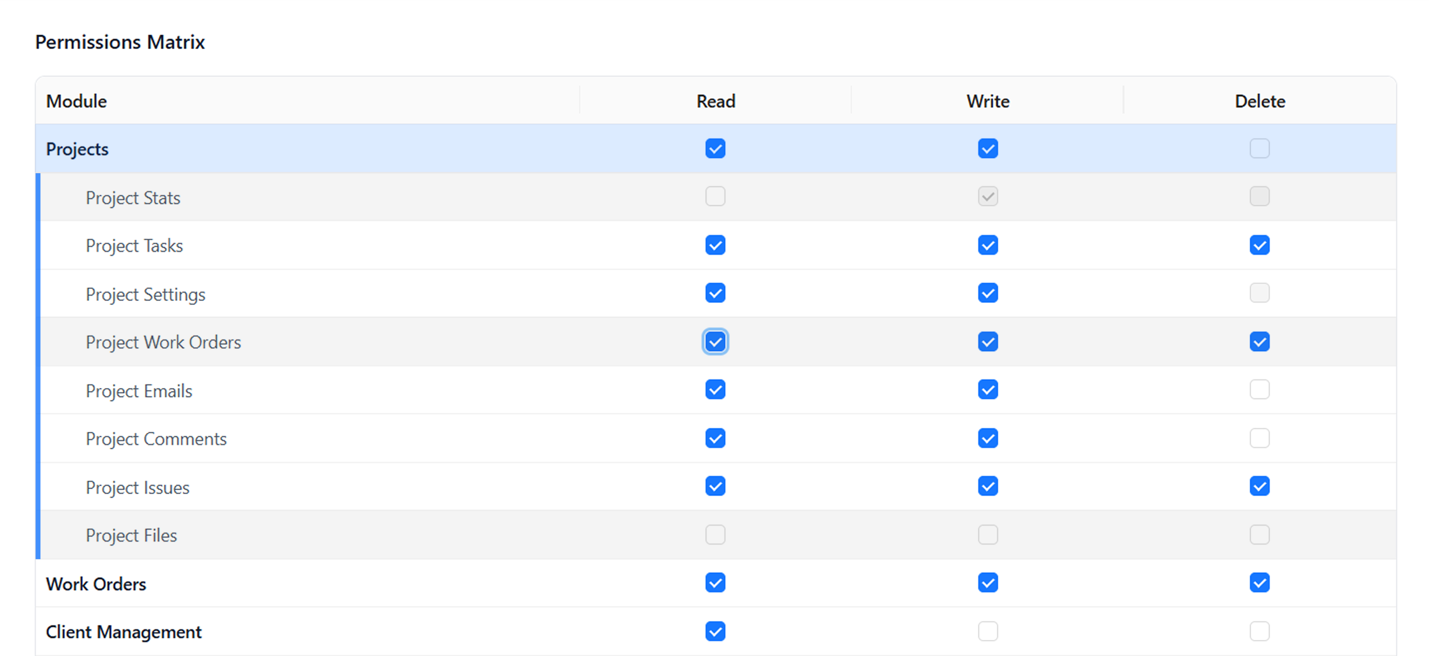This screenshot has width=1429, height=656.
Task: Select the Project Stats row label
Action: point(133,198)
